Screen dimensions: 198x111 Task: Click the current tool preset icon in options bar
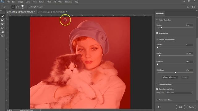click(x=4, y=7)
